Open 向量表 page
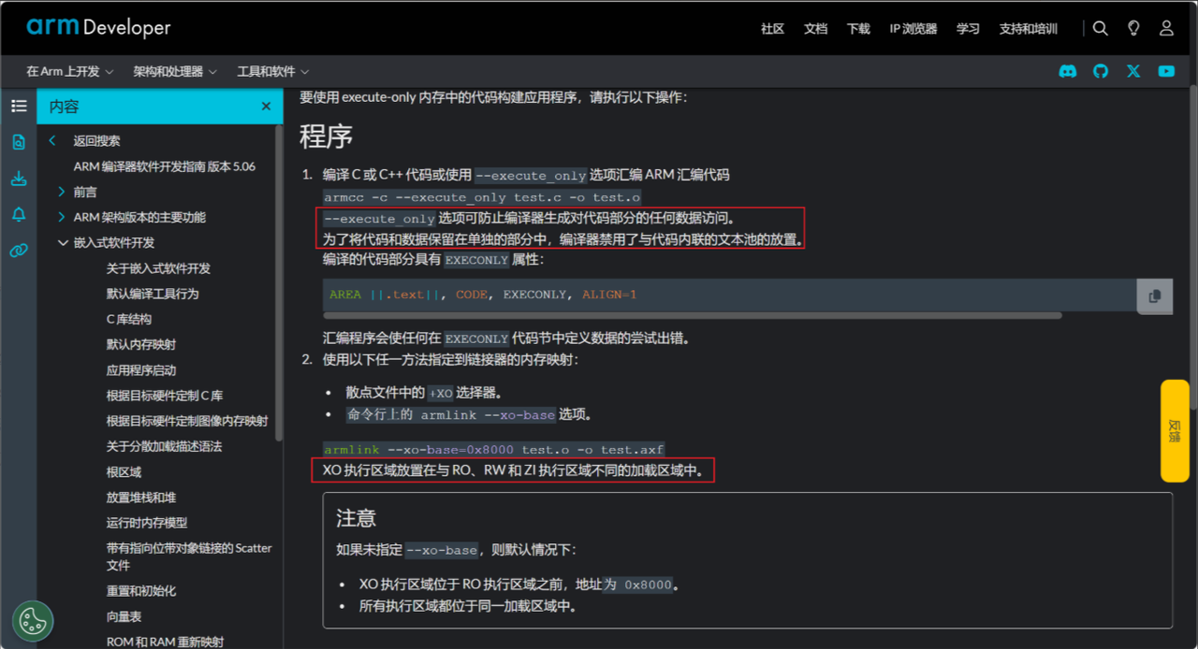Viewport: 1198px width, 649px height. pos(124,617)
